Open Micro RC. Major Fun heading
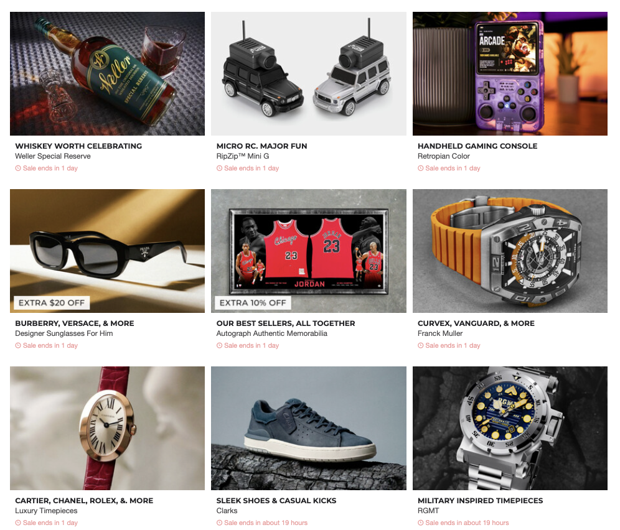620x530 pixels. tap(261, 146)
